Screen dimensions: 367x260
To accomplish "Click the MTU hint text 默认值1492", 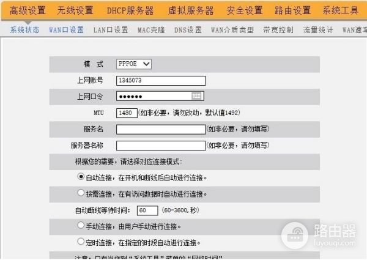I will [221, 113].
